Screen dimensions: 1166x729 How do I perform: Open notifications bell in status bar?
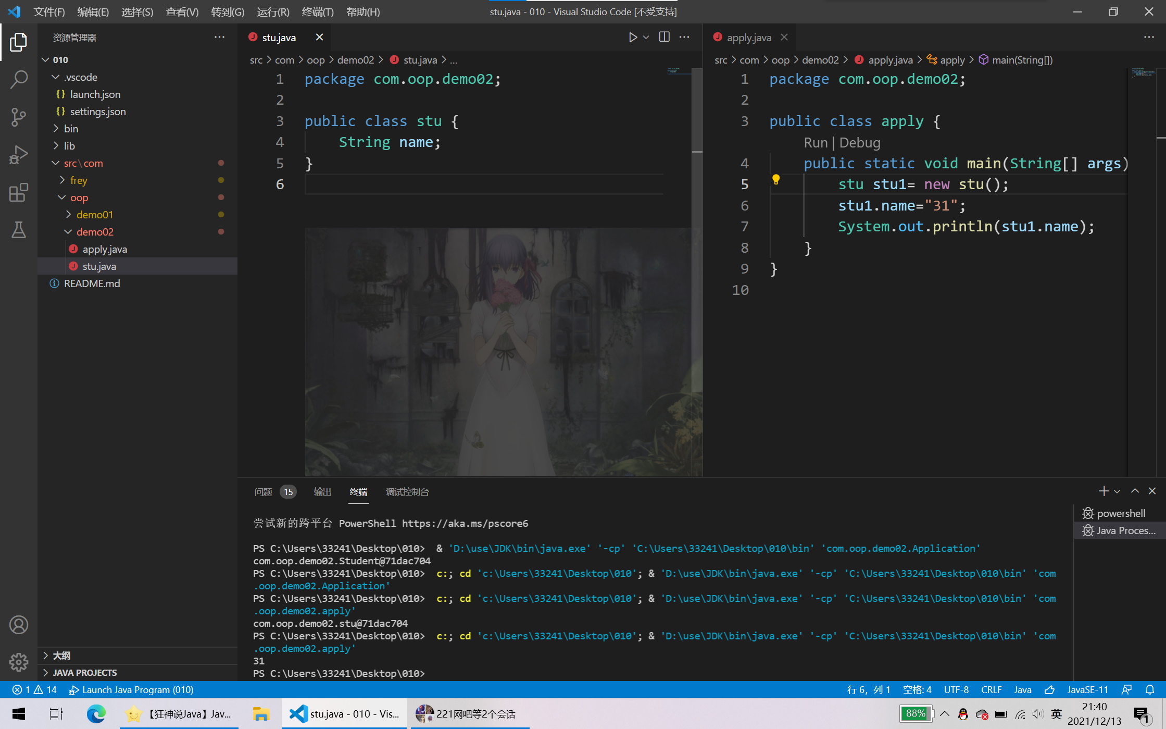(x=1150, y=689)
